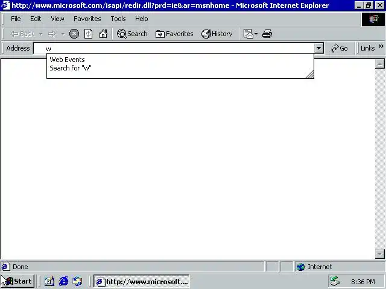Click the Done status bar text
Image resolution: width=386 pixels, height=289 pixels.
[x=20, y=267]
